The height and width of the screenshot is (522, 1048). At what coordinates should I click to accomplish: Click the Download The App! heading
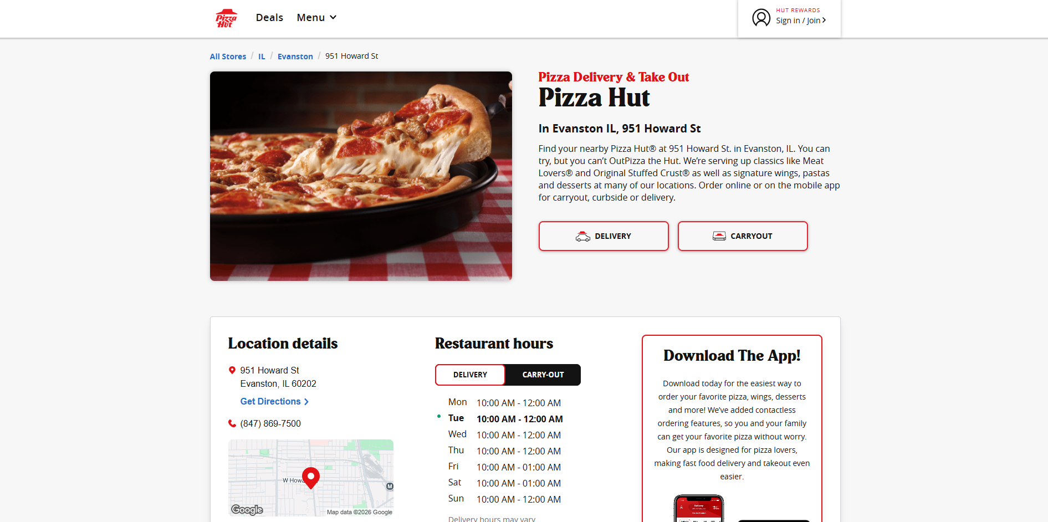pos(732,356)
